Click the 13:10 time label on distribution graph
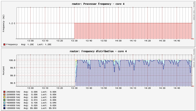The image size is (196, 111). [x=45, y=88]
